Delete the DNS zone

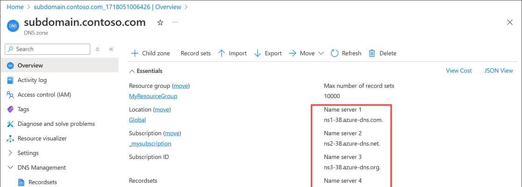click(383, 53)
